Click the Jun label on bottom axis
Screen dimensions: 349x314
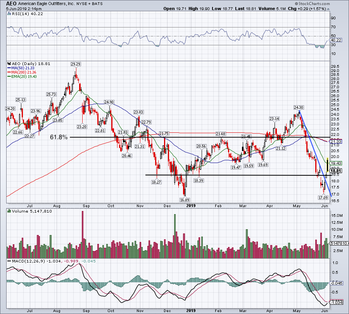point(325,311)
